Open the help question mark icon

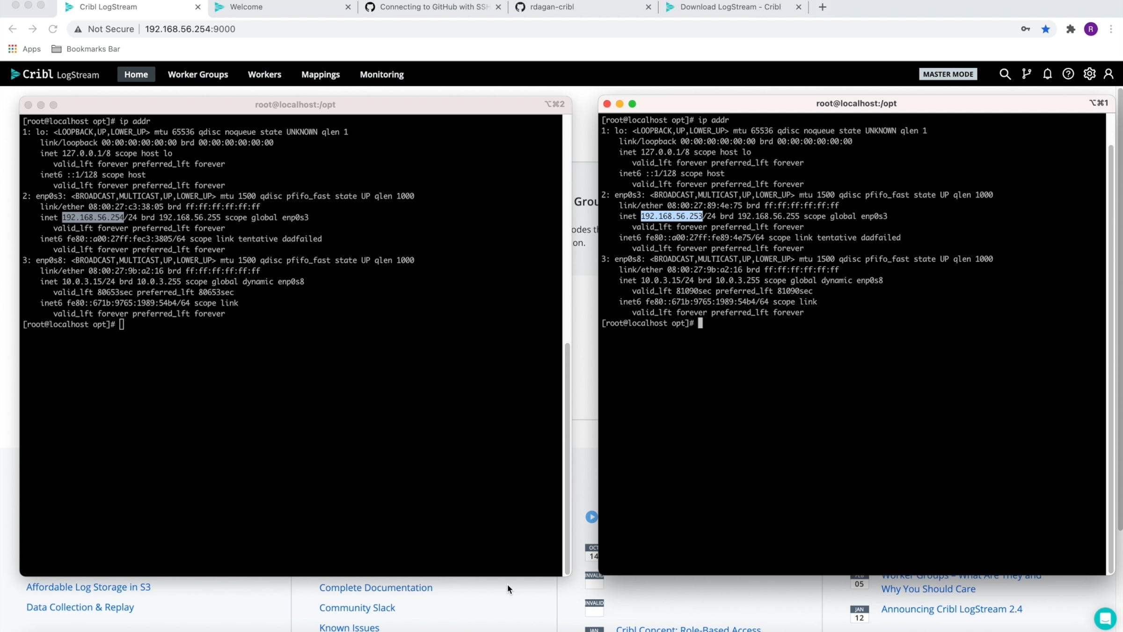(1068, 74)
